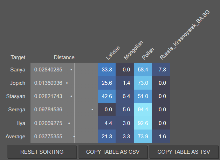220x160 pixels.
Task: Sort by the Target column header
Action: click(18, 57)
